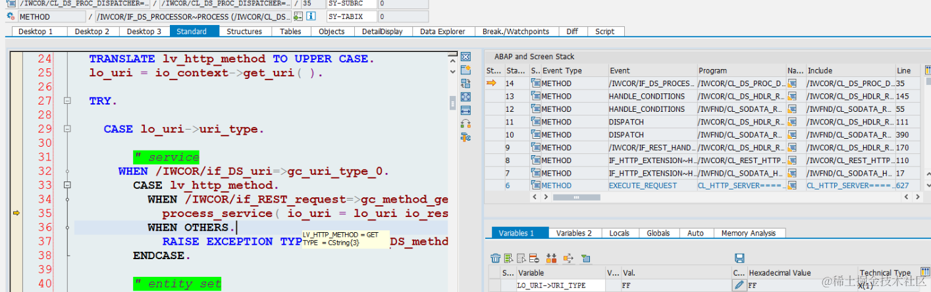
Task: Click the new tool icon beside the editor
Action: coord(465,70)
